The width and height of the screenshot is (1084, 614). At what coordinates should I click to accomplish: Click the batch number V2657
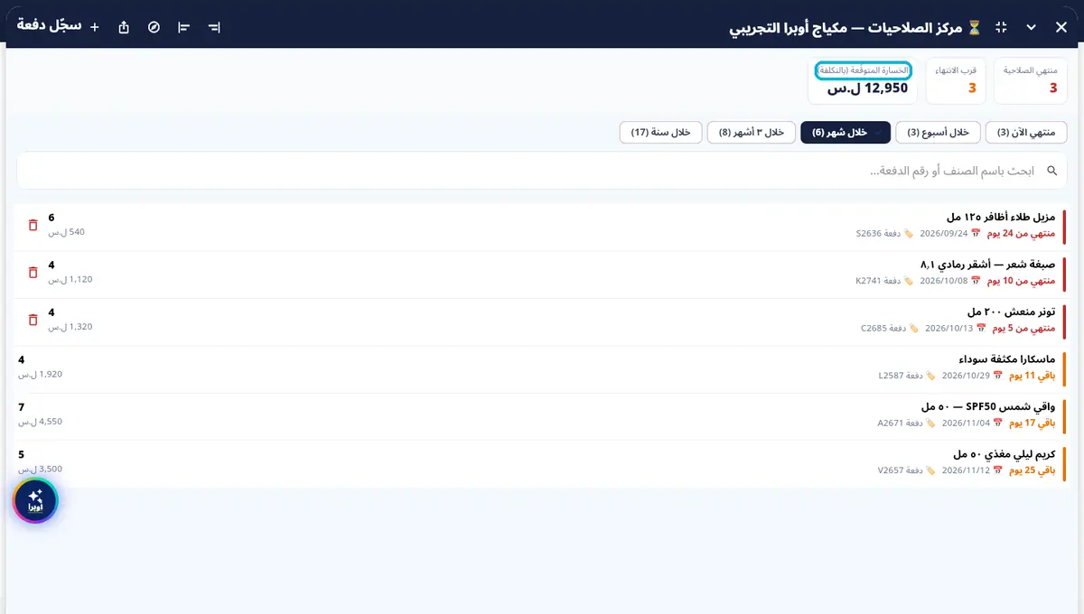click(x=889, y=469)
